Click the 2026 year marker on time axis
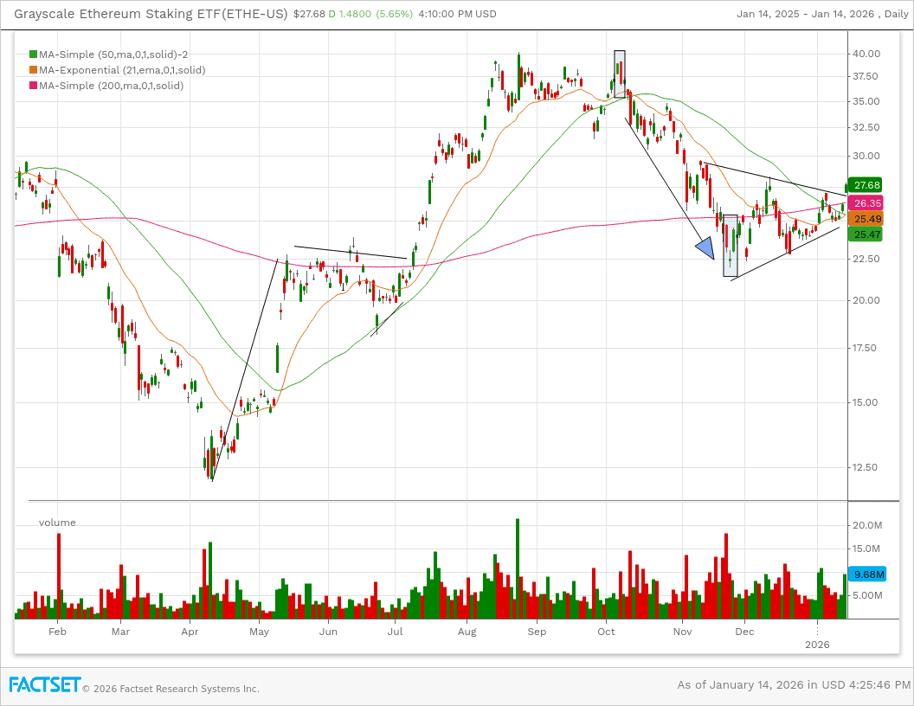The height and width of the screenshot is (706, 914). click(817, 645)
